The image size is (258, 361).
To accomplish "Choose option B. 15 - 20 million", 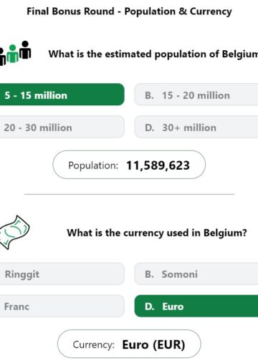I will (x=196, y=95).
